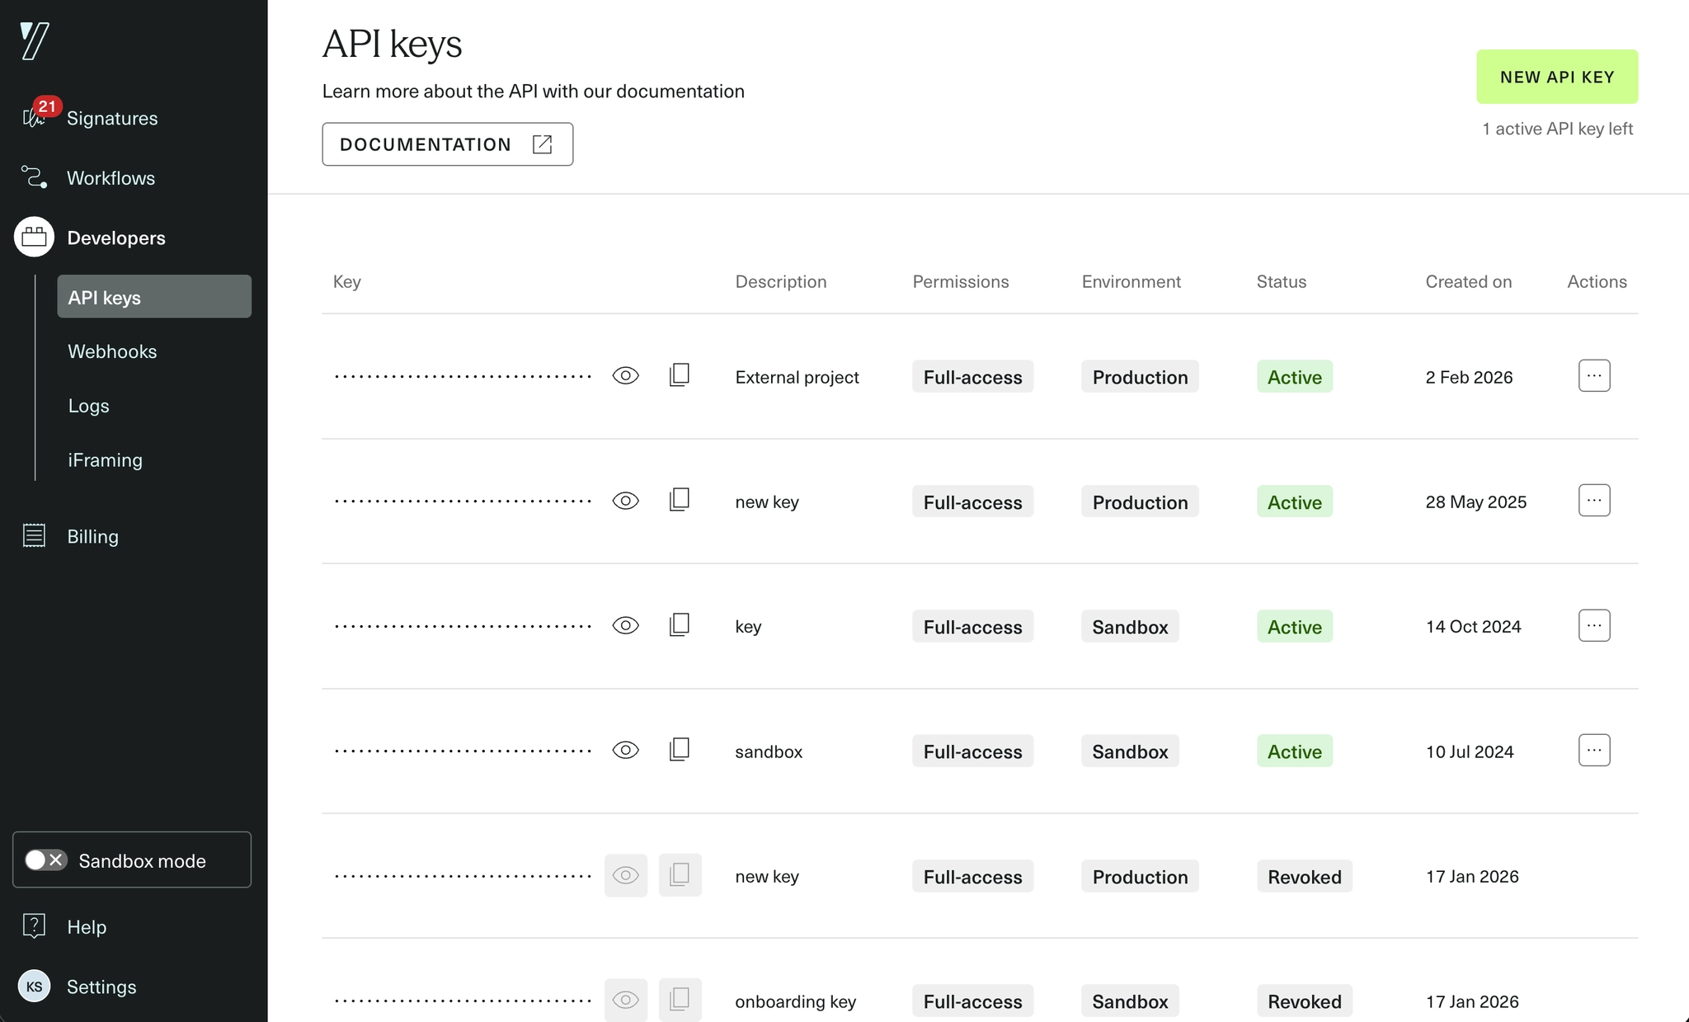Reveal the External project key via eye icon
This screenshot has height=1022, width=1689.
pos(625,376)
